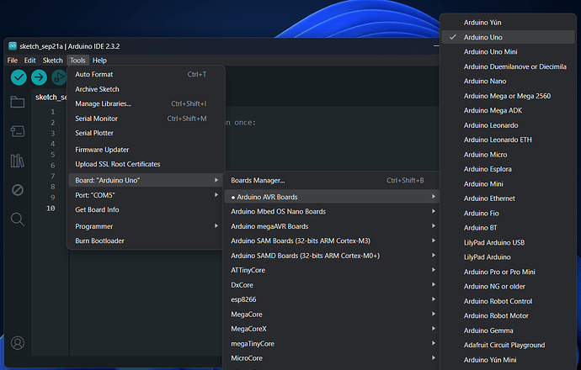Expand the ATTinyCore submenu
581x370 pixels.
[x=332, y=270]
